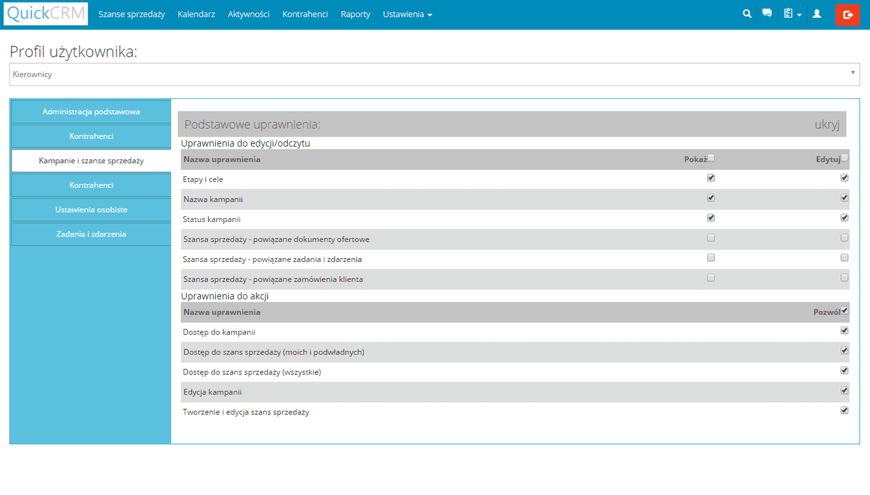This screenshot has width=870, height=495.
Task: Click the QuickCRM logo
Action: (x=46, y=14)
